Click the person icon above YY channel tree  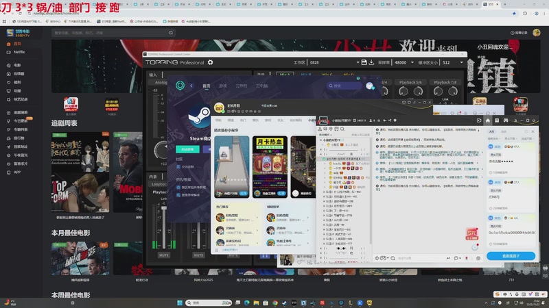320,129
